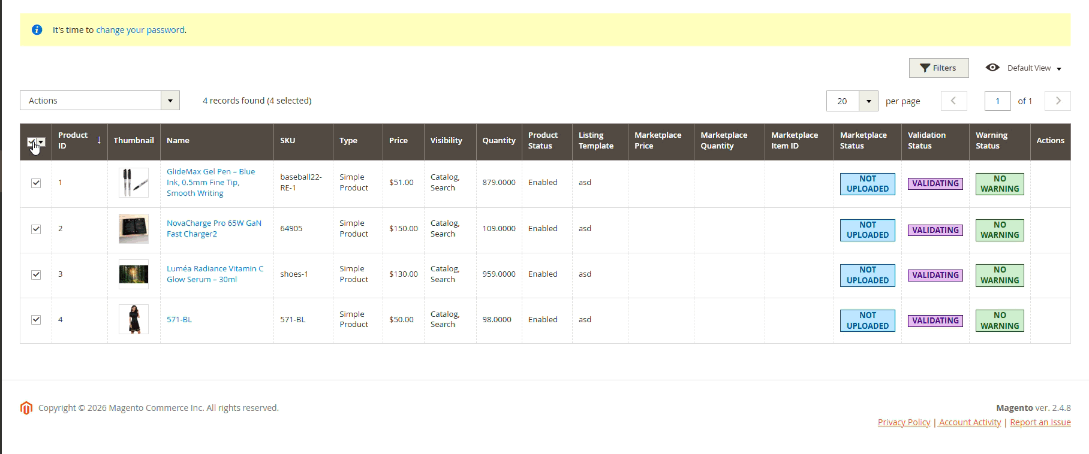Deselect the NovaCharge Pro row checkbox

pyautogui.click(x=36, y=229)
